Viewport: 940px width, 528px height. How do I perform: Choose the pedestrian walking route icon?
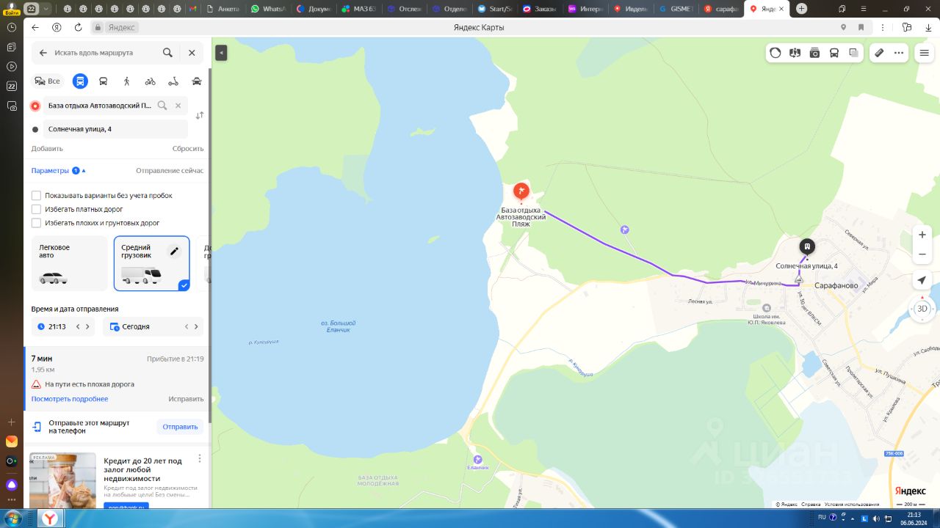126,81
